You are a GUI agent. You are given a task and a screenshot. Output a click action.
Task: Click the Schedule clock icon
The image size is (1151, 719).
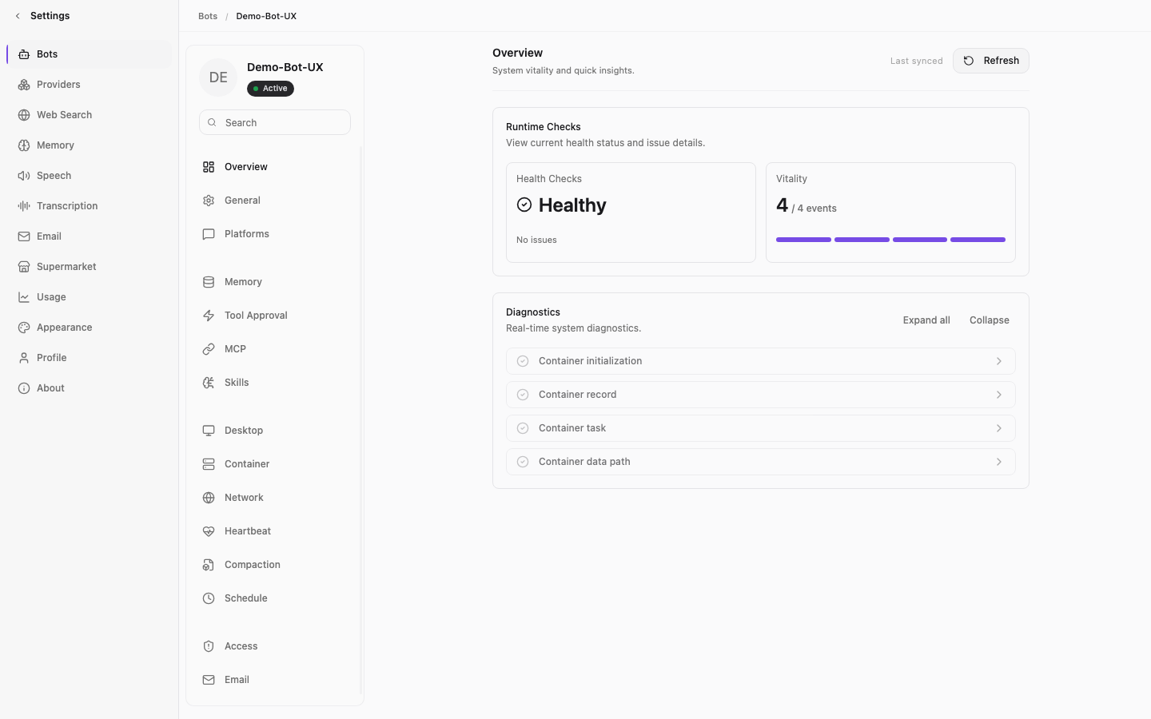coord(209,598)
